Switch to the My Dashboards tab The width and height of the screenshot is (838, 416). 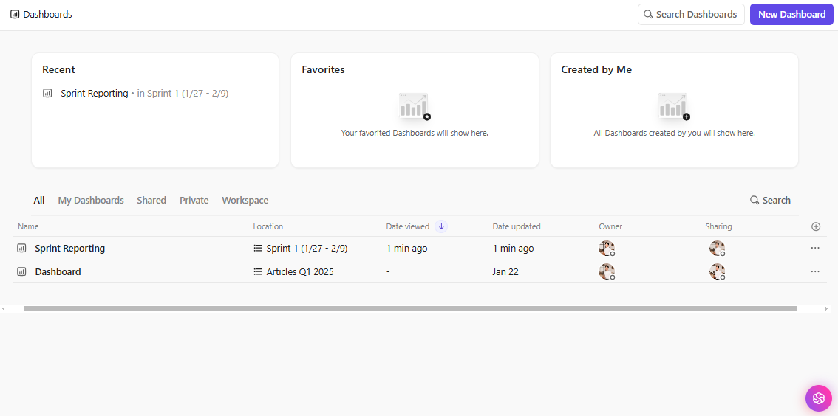pyautogui.click(x=91, y=200)
